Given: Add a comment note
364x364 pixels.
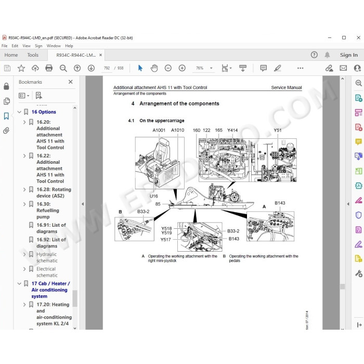Looking at the screenshot, I should point(264,68).
